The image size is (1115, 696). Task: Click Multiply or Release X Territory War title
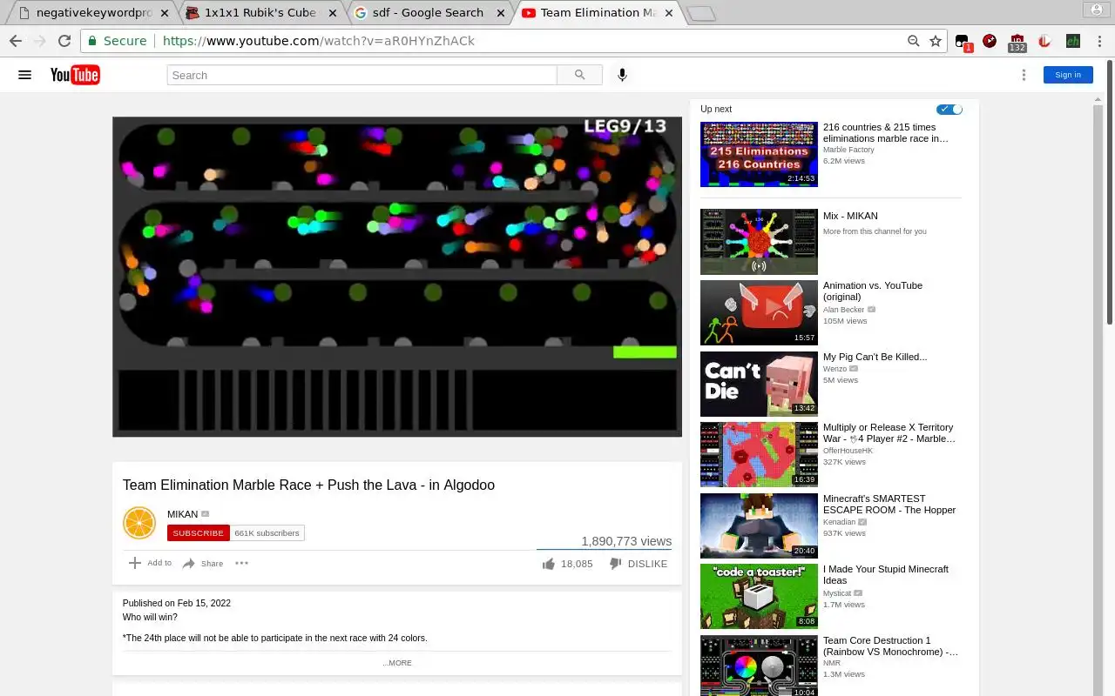click(889, 433)
